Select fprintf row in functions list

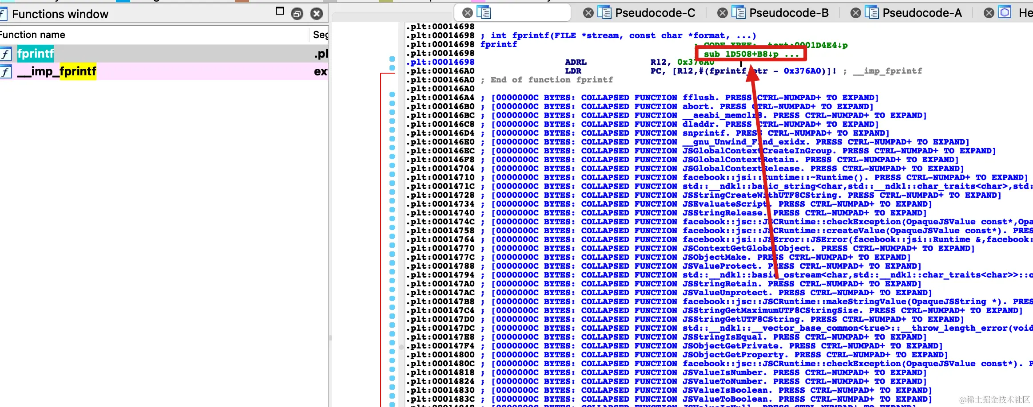click(164, 54)
